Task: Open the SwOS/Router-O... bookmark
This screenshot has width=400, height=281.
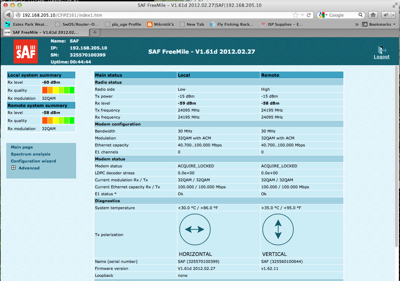Action: pyautogui.click(x=77, y=24)
